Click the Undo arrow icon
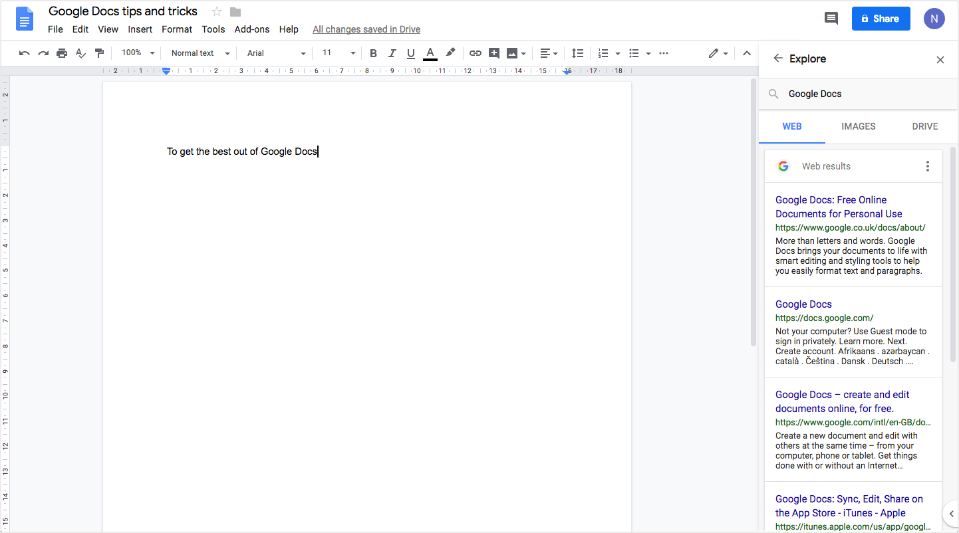This screenshot has width=959, height=533. click(25, 53)
